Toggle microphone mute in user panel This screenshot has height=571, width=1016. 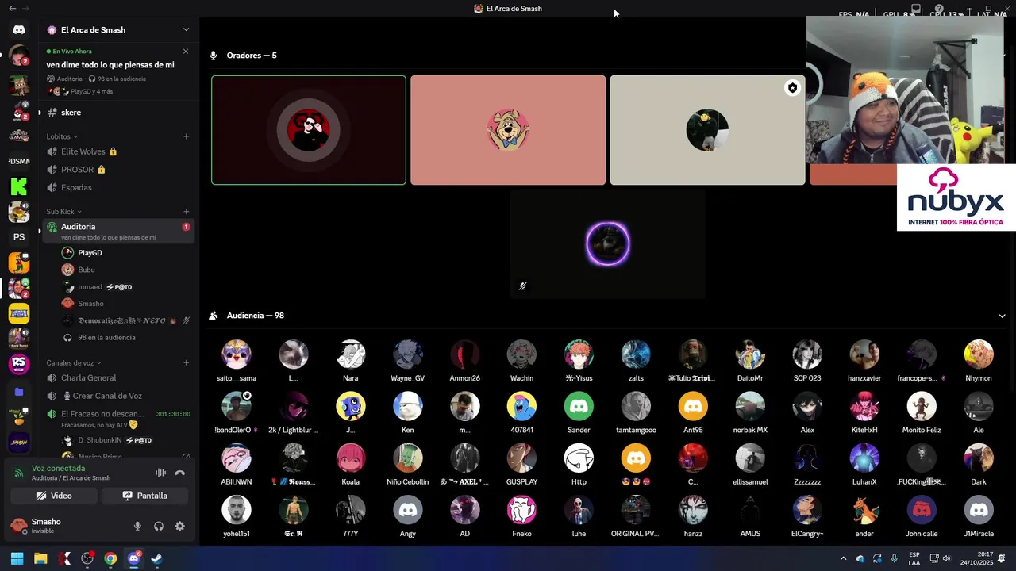pyautogui.click(x=137, y=526)
